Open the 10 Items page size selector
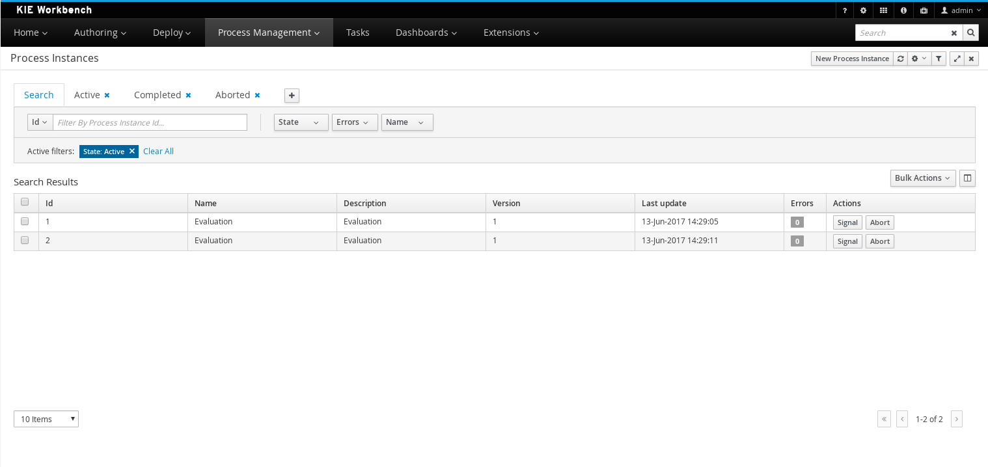This screenshot has width=988, height=467. pos(46,420)
